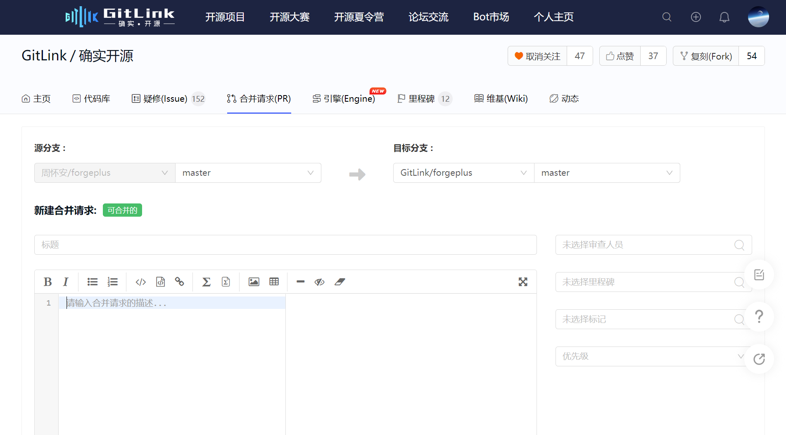
Task: Insert a table into the description
Action: tap(274, 282)
